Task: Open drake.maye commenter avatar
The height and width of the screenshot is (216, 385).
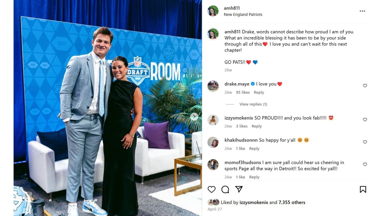Action: tap(213, 86)
